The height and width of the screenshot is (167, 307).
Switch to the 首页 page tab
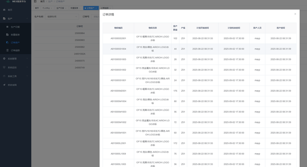click(x=37, y=8)
